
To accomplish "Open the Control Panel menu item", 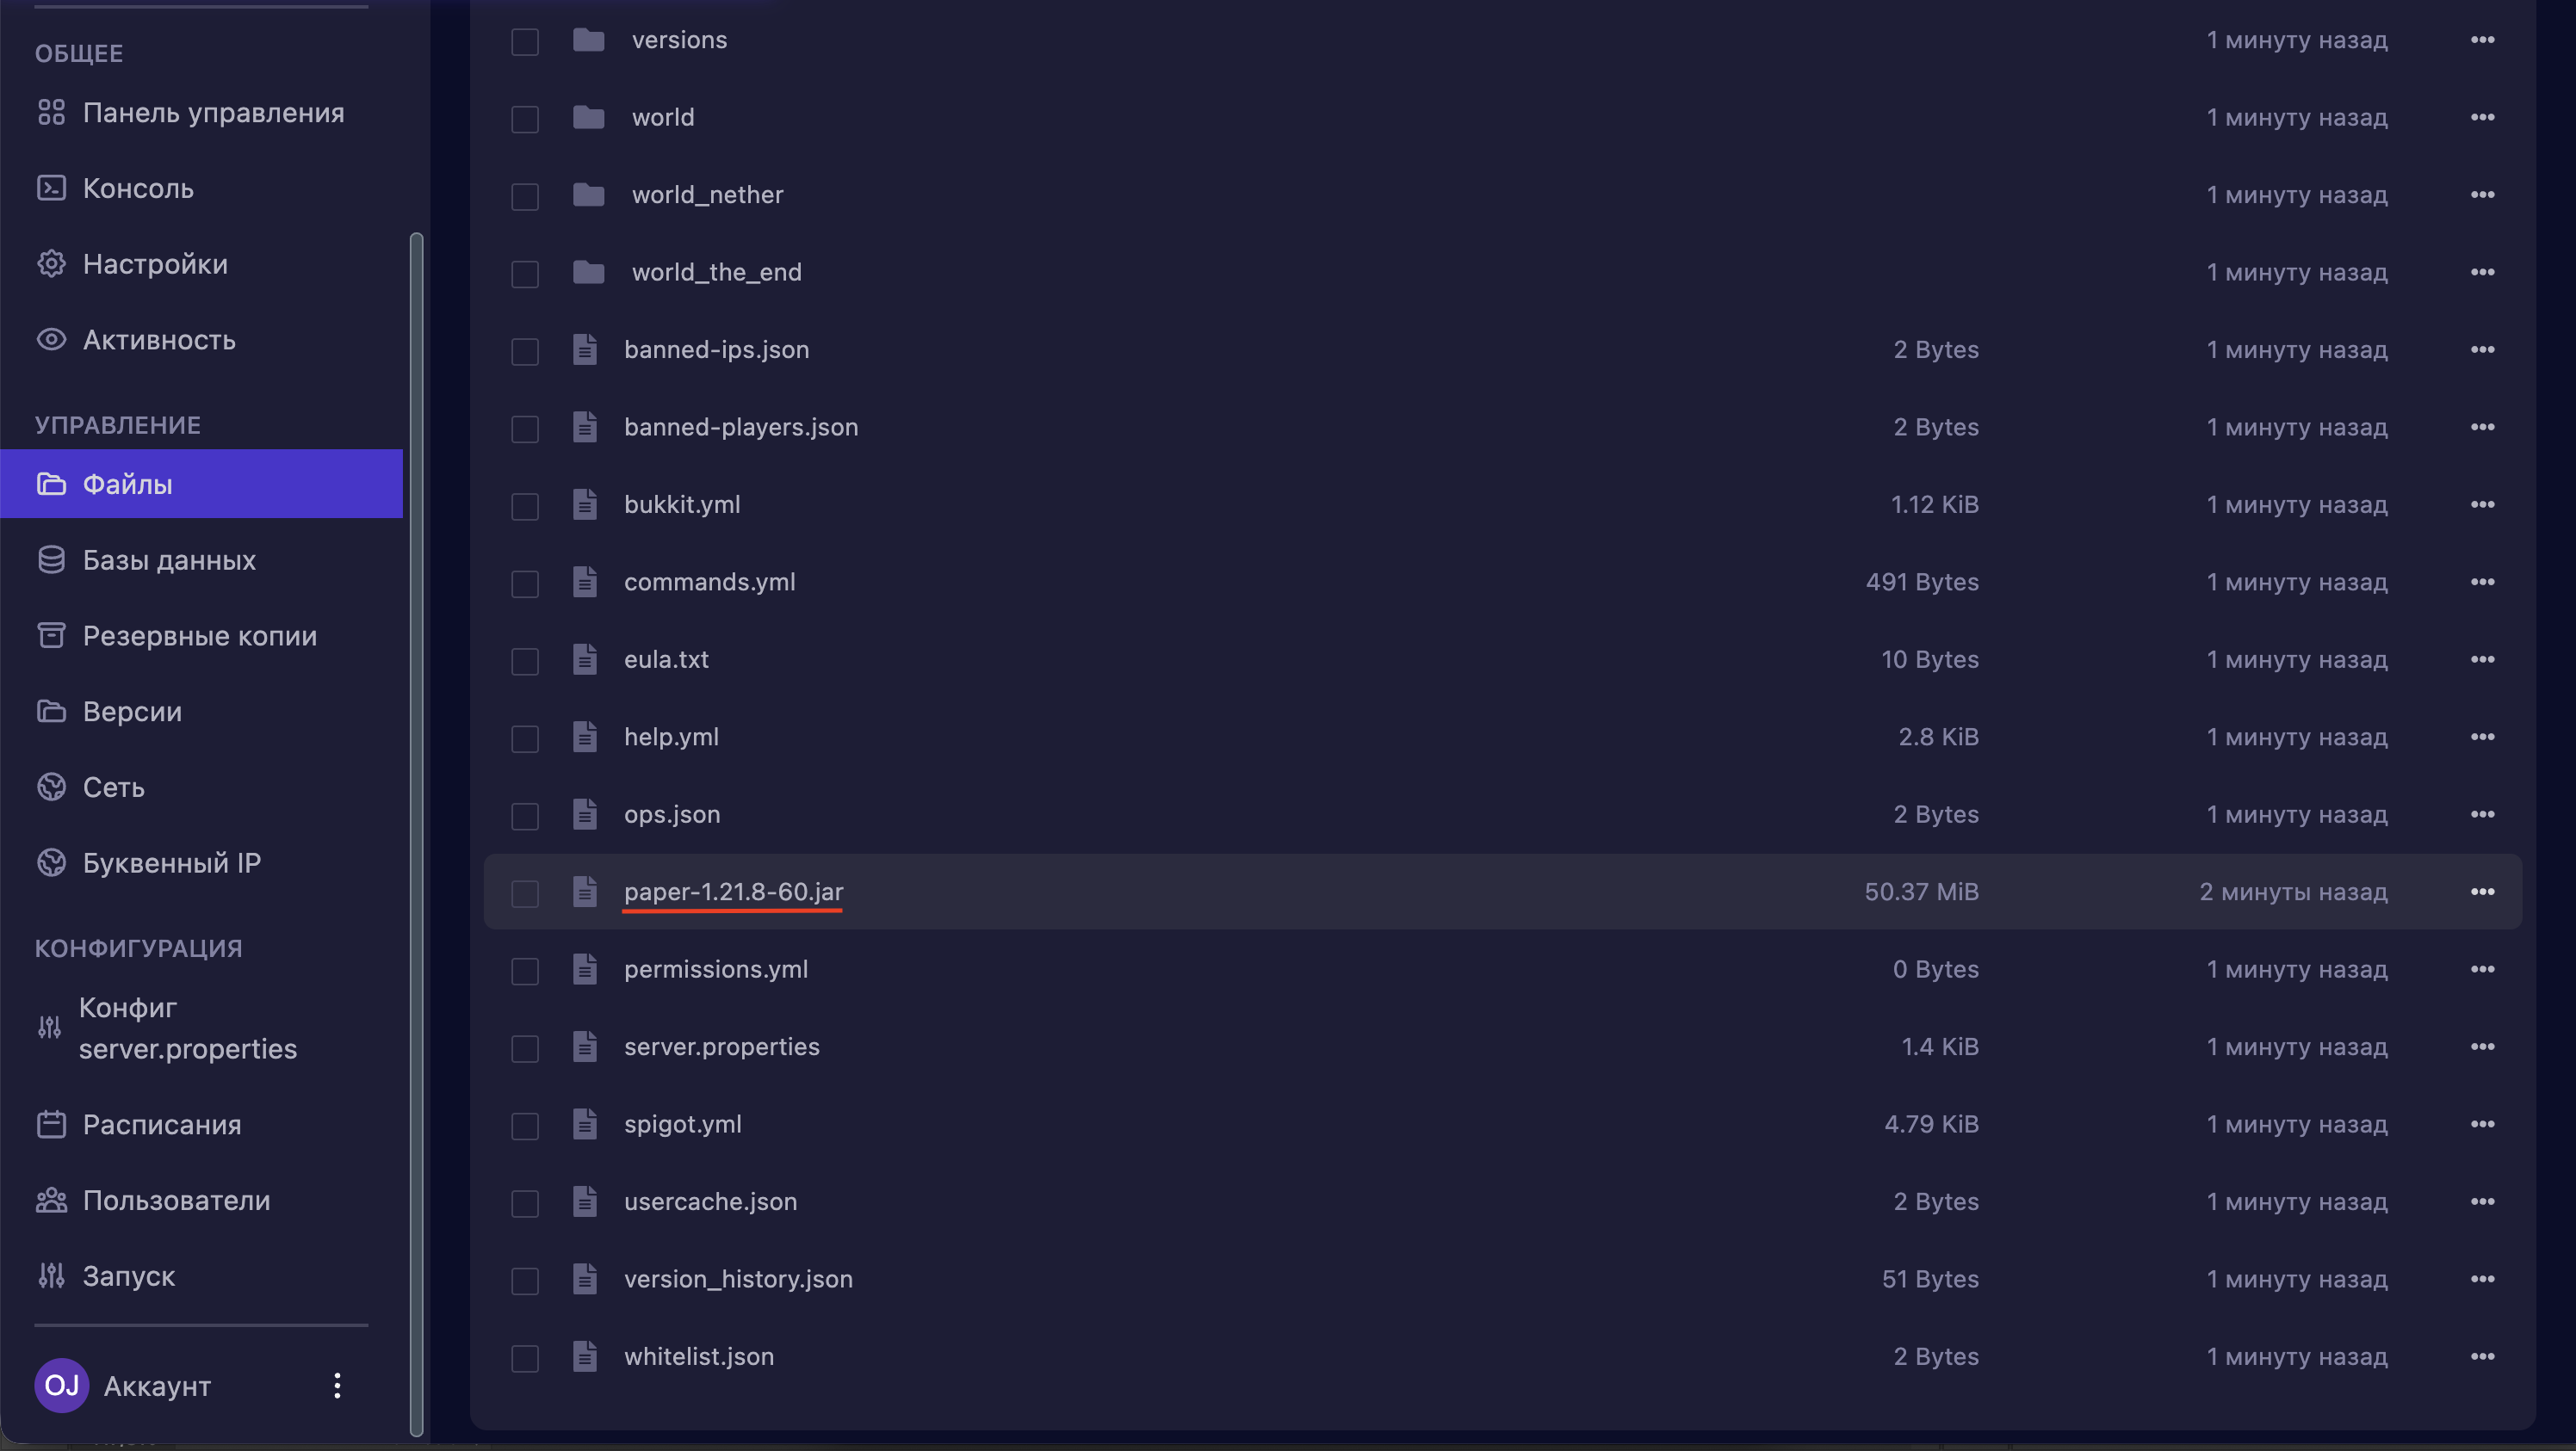I will [x=213, y=113].
